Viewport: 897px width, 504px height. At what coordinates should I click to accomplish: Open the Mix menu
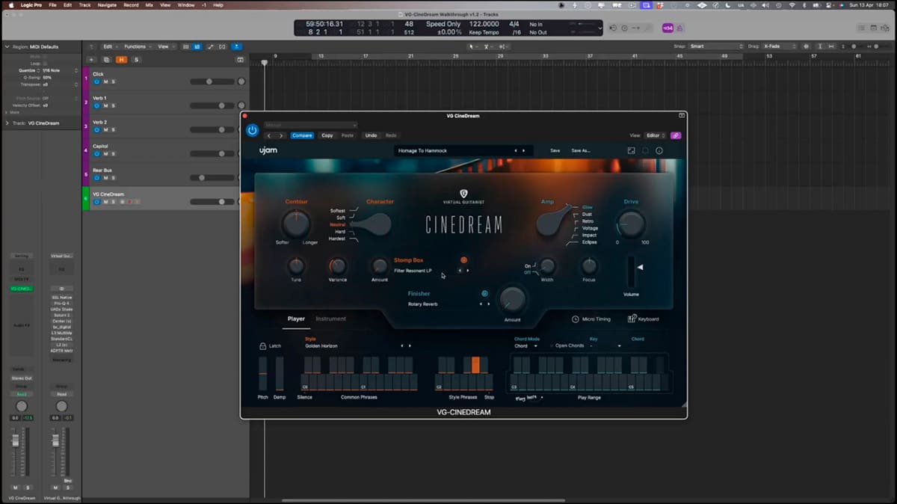[x=150, y=5]
